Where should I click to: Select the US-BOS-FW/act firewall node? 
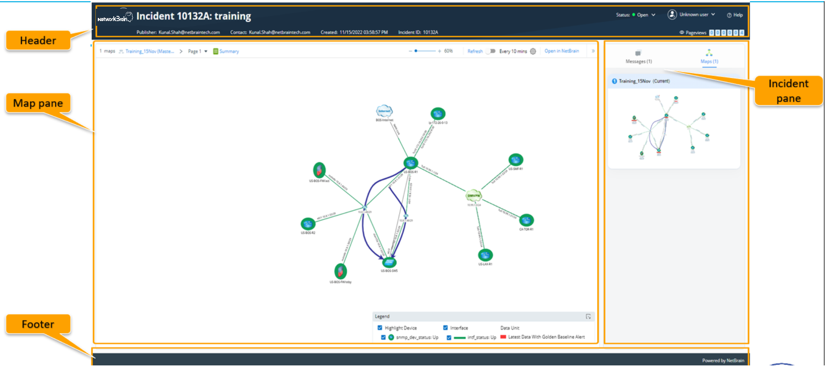(319, 170)
